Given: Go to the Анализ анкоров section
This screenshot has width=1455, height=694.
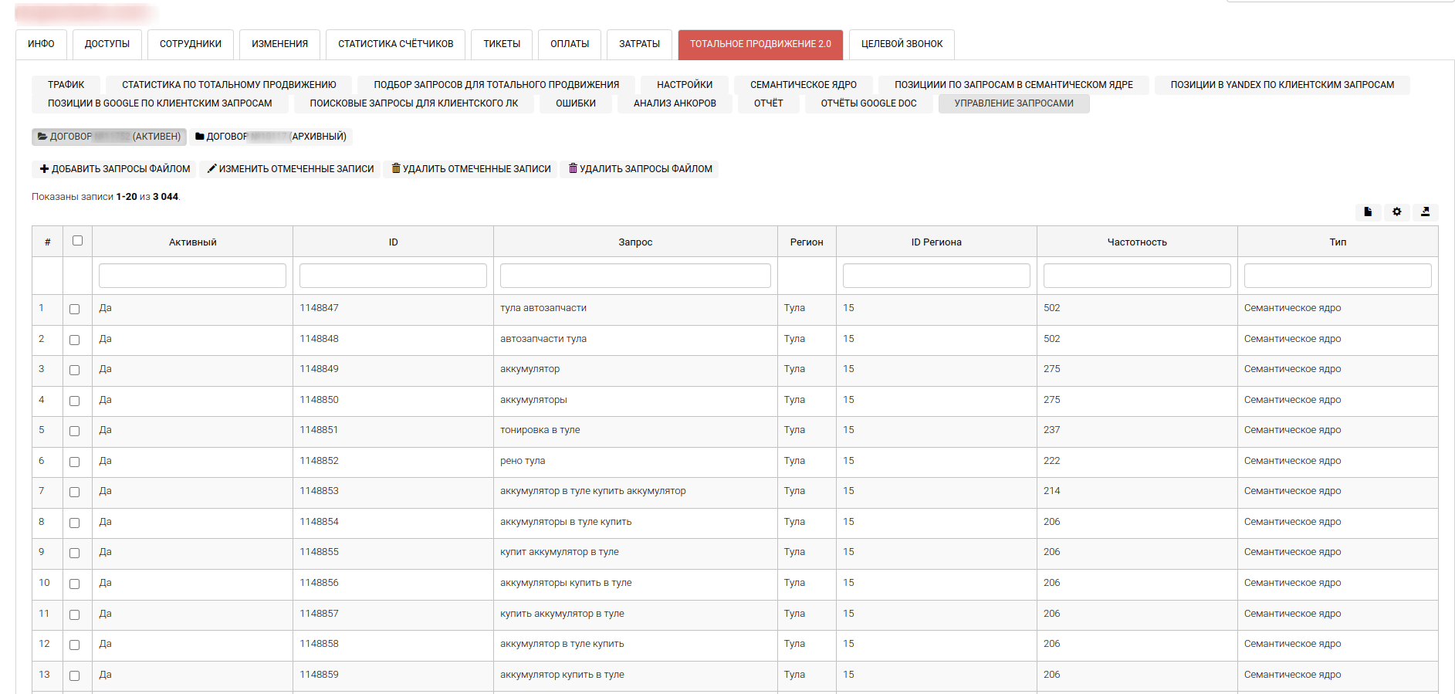Looking at the screenshot, I should pyautogui.click(x=675, y=103).
